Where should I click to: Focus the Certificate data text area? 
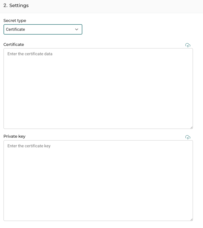(x=98, y=89)
